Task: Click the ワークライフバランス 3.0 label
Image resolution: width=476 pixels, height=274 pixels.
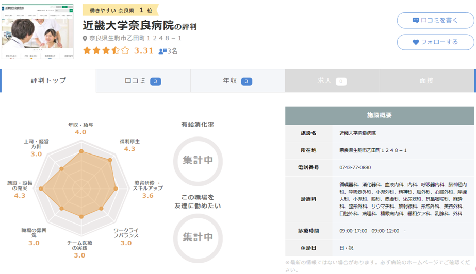Action: (x=126, y=237)
